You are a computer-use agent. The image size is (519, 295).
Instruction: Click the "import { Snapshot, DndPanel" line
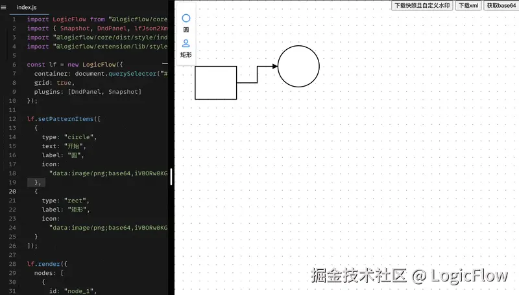(x=97, y=28)
